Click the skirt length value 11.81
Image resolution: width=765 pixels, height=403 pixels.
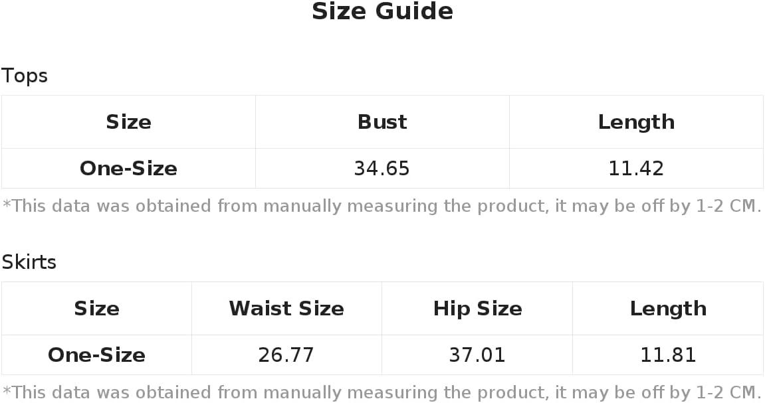pyautogui.click(x=668, y=355)
